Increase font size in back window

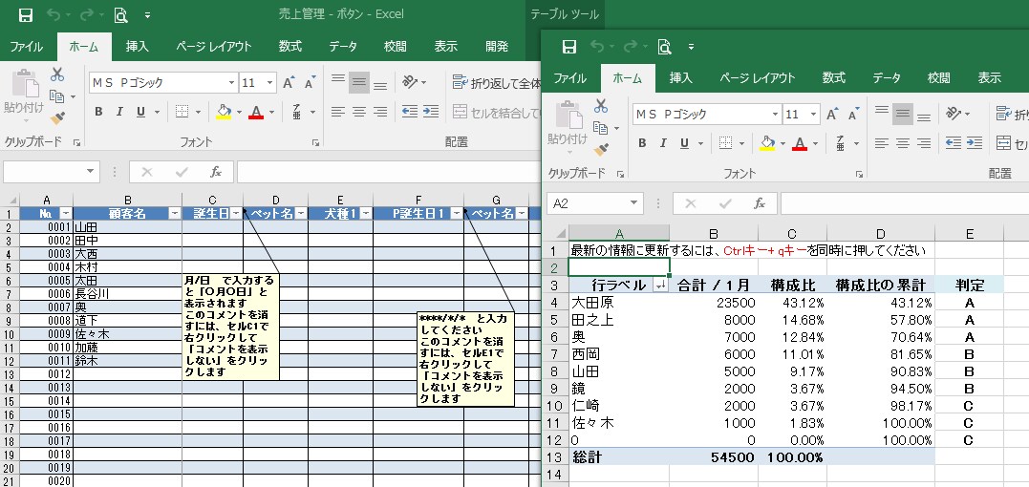pos(289,82)
